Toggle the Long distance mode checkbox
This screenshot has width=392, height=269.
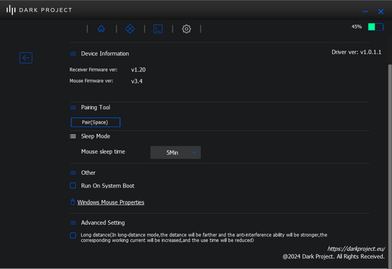[73, 236]
